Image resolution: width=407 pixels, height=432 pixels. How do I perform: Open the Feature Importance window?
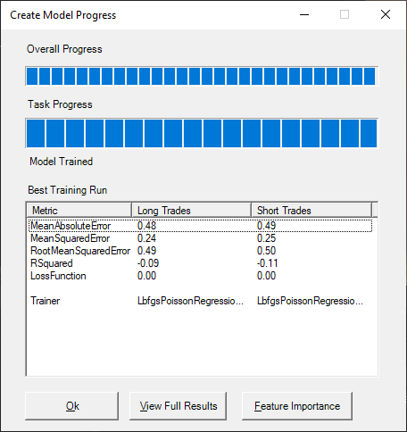tap(297, 406)
